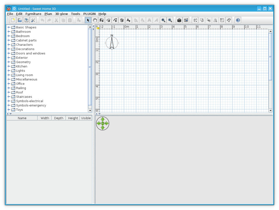This screenshot has height=210, width=279.
Task: Expand the Bedroom category
Action: pos(9,36)
